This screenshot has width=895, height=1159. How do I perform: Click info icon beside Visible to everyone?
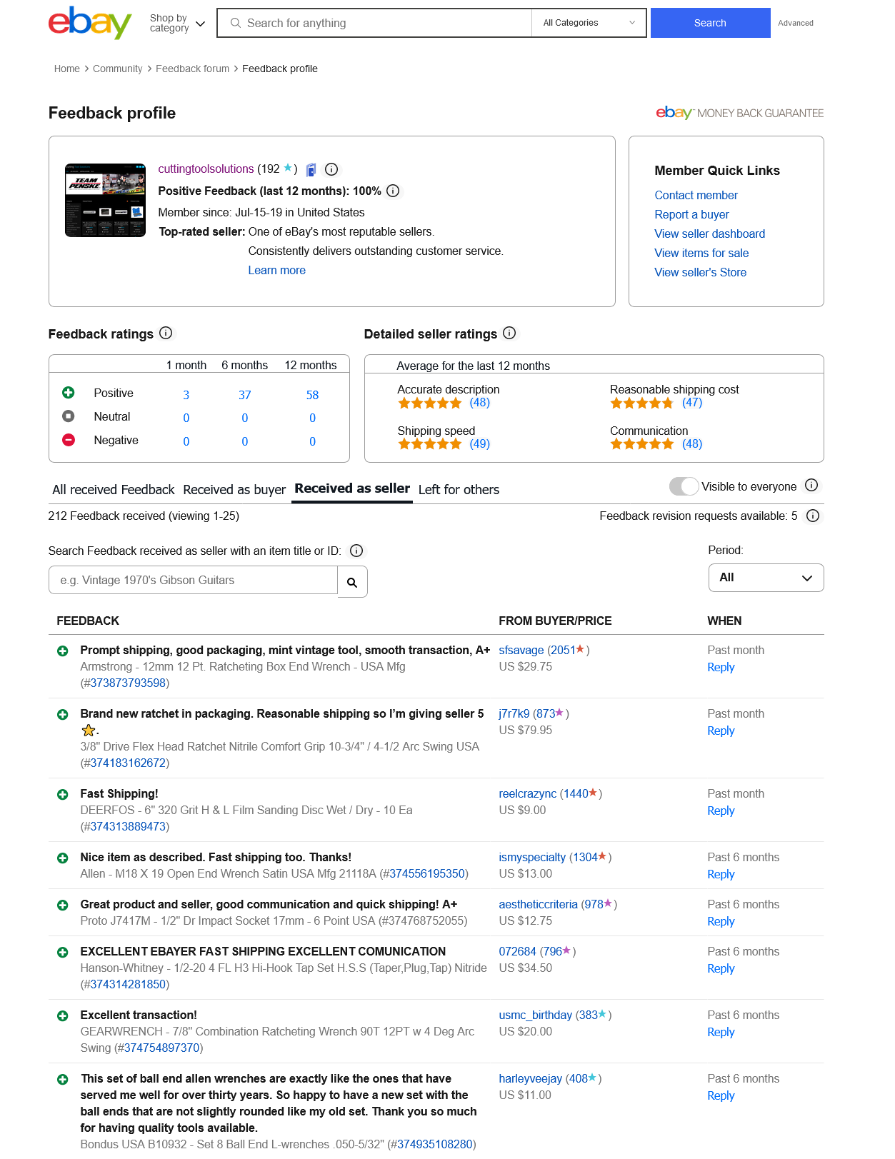[811, 486]
